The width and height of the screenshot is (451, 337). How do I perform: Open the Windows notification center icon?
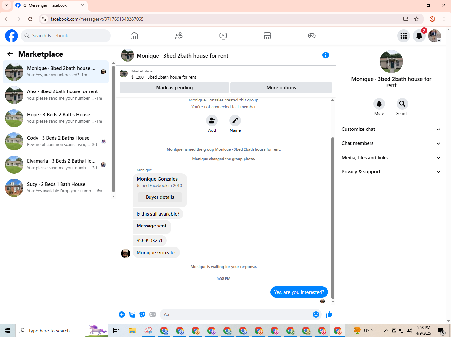[x=441, y=331]
